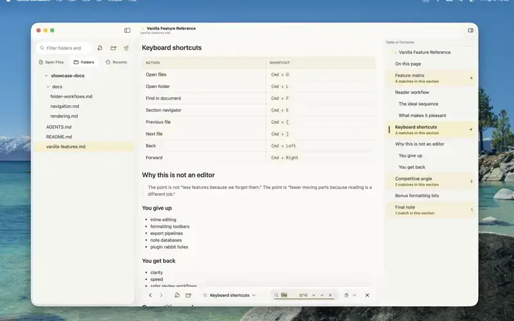Jump to Reader workflow in contents

(x=412, y=92)
